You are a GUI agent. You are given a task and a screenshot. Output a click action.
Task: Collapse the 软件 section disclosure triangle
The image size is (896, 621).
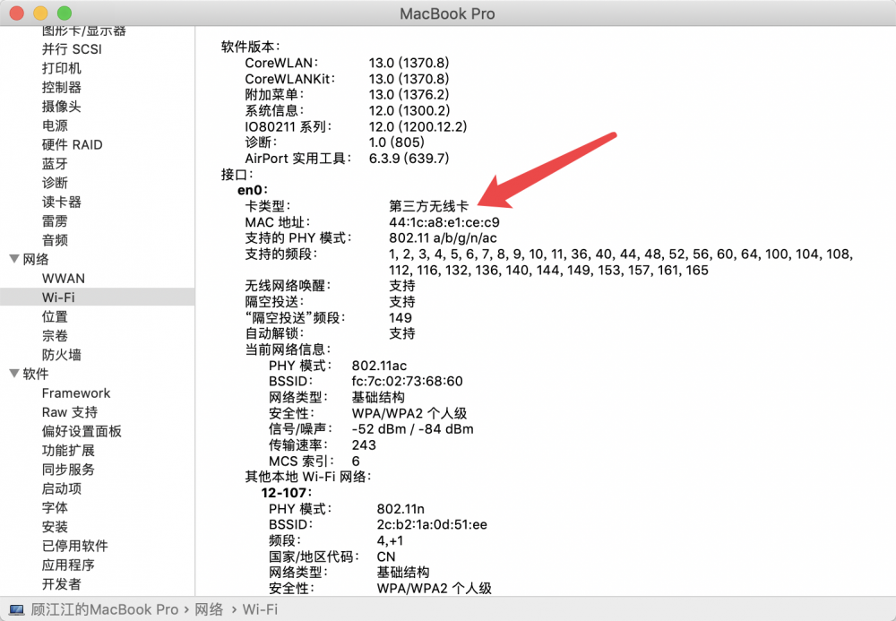click(15, 374)
